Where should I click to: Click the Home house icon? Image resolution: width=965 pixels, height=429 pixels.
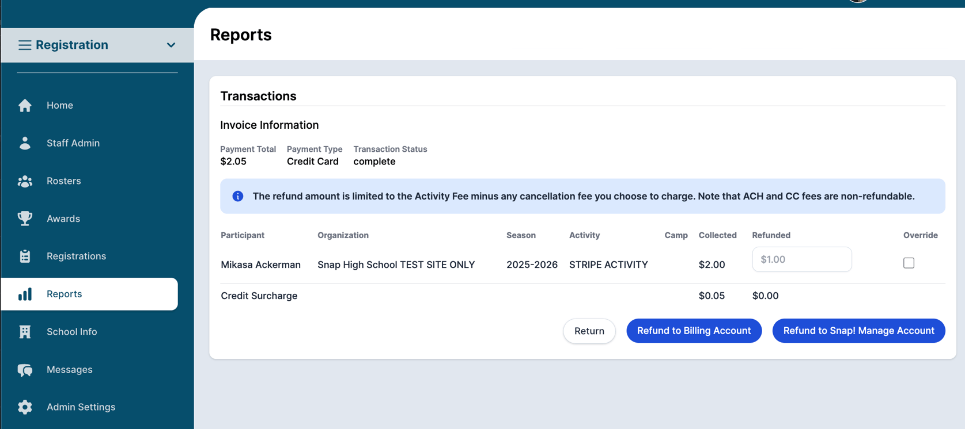(x=25, y=105)
